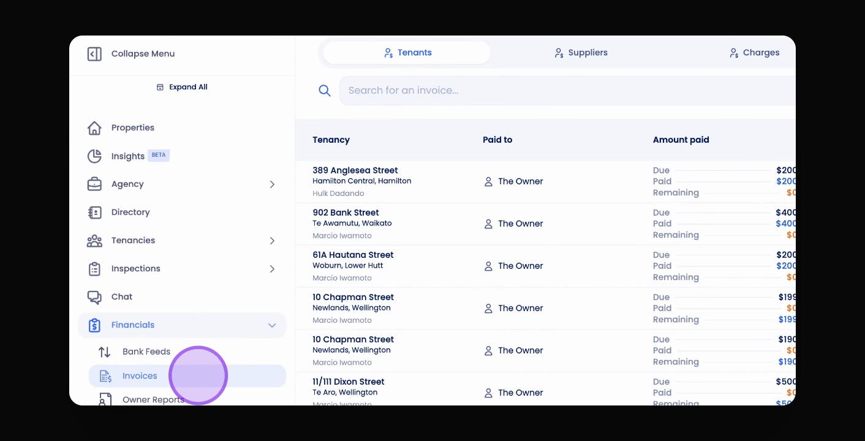This screenshot has height=441, width=865.
Task: Switch to the Tenants tab
Action: pos(407,53)
